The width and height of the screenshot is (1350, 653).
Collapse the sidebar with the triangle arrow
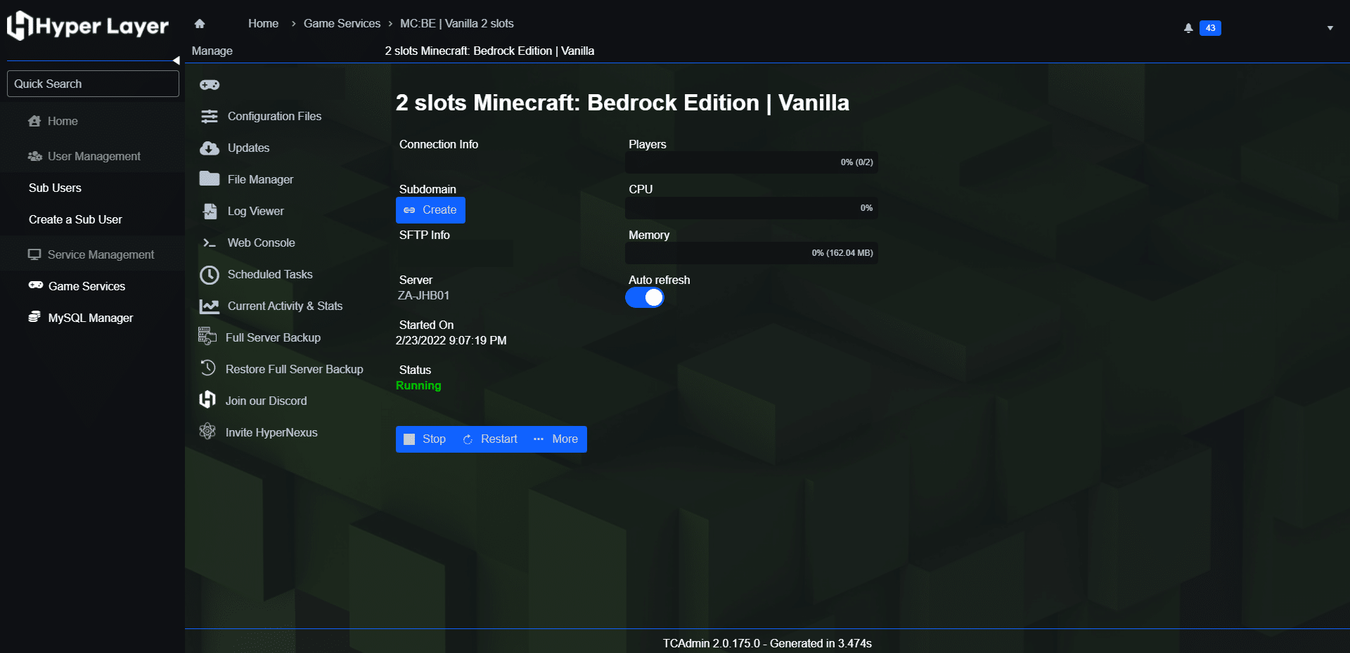[x=176, y=60]
